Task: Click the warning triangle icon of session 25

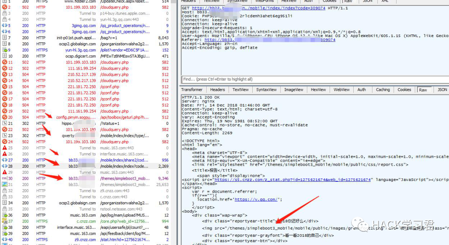Action: point(5,148)
